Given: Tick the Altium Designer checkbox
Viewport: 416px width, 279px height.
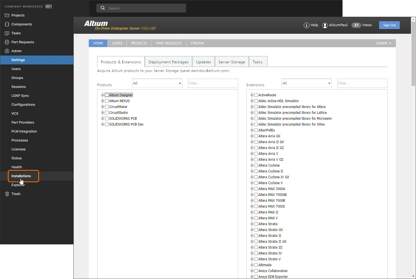Looking at the screenshot, I should point(107,95).
